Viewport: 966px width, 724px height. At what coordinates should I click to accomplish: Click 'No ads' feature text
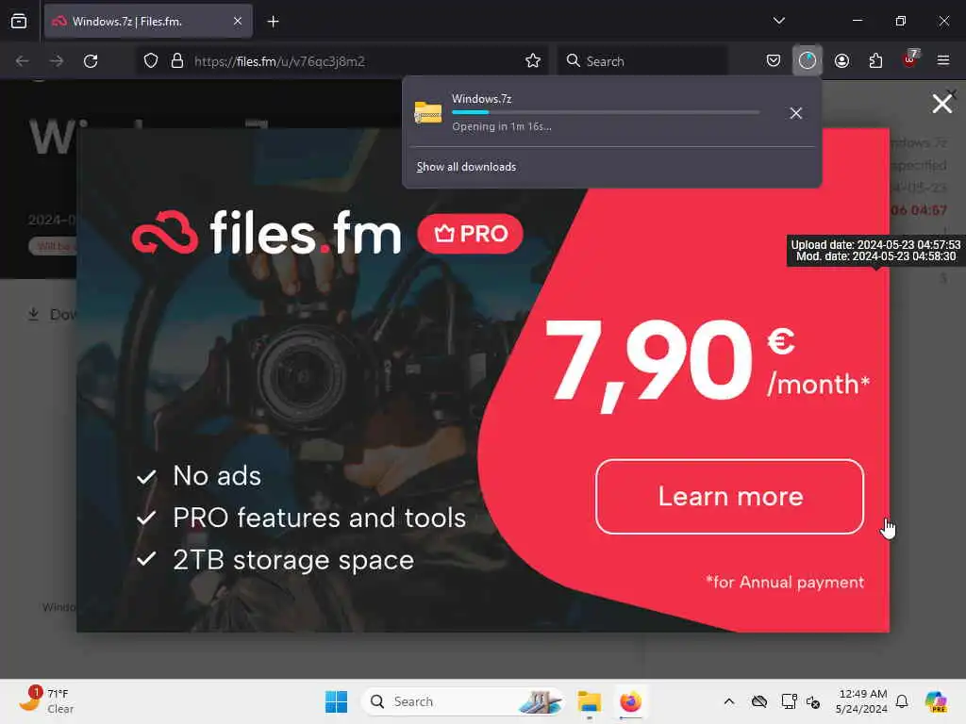click(x=217, y=476)
